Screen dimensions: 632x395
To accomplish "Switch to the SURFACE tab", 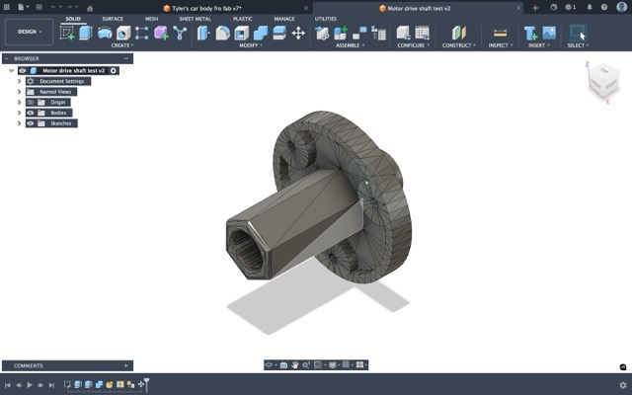I will 113,19.
